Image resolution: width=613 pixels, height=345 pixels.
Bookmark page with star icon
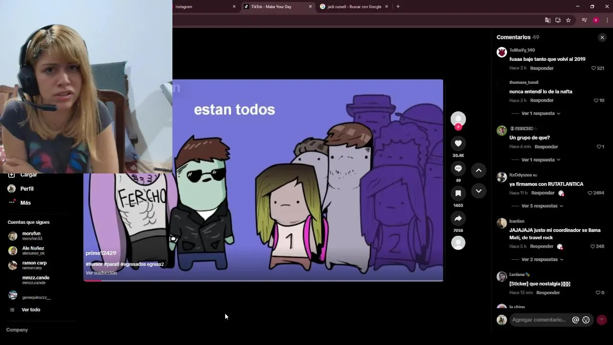[x=568, y=20]
